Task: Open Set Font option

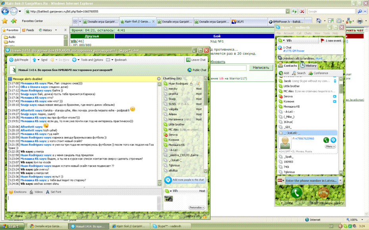Action: coord(54,192)
